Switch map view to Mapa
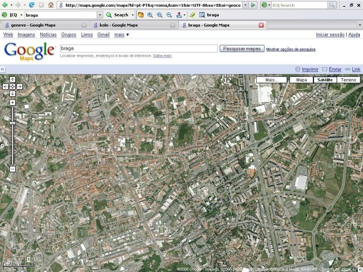363x272 pixels. click(301, 80)
